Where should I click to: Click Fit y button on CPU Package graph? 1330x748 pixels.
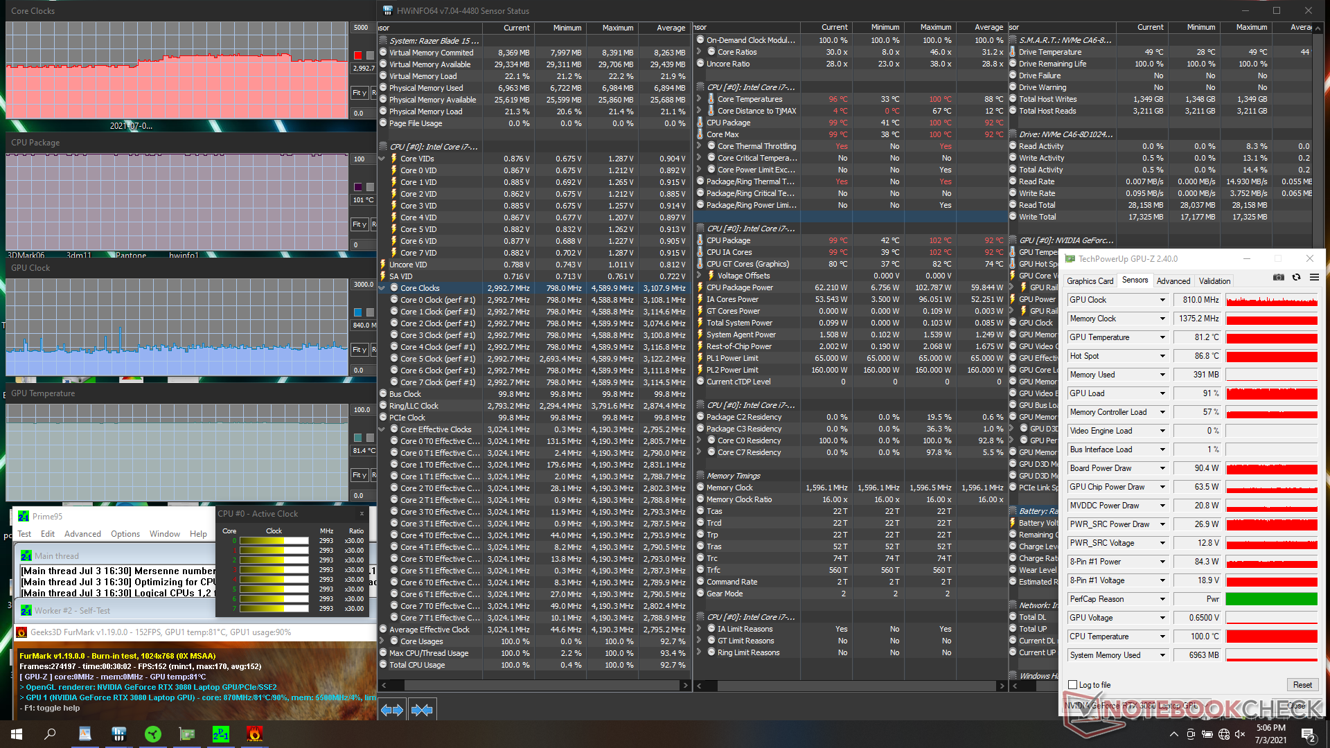[360, 224]
